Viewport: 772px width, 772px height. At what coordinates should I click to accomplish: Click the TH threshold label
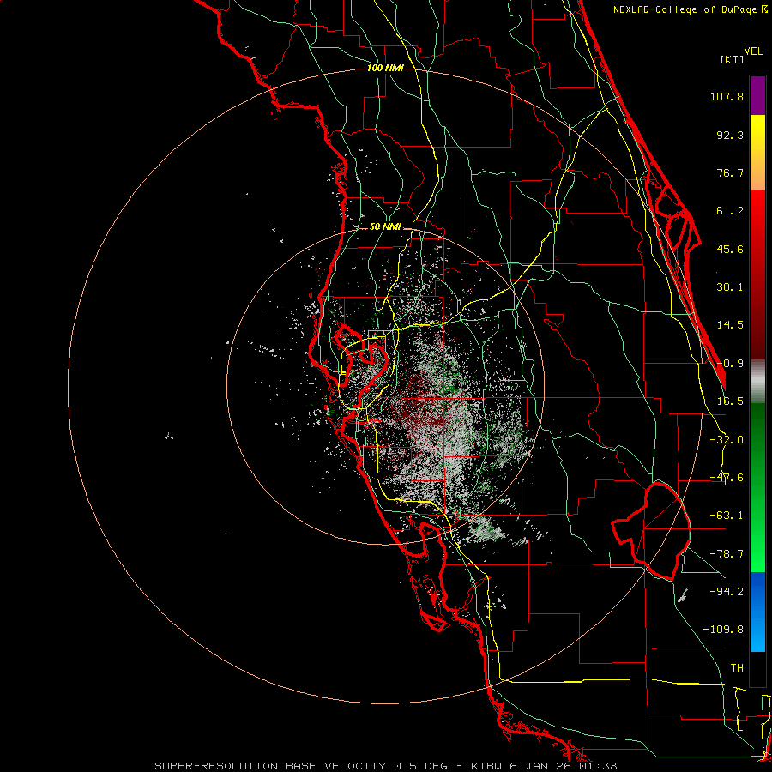(x=737, y=668)
